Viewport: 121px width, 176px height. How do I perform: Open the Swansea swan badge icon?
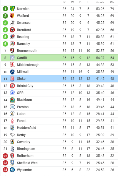(x=12, y=23)
